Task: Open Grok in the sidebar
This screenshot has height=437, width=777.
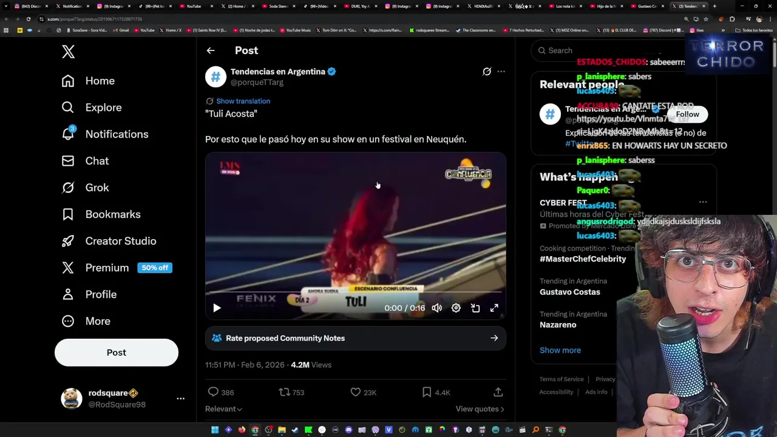Action: 85,188
